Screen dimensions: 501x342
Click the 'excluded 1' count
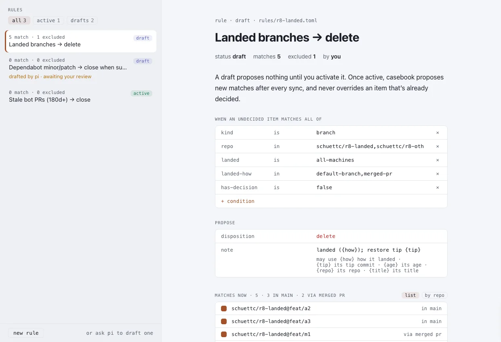click(302, 56)
